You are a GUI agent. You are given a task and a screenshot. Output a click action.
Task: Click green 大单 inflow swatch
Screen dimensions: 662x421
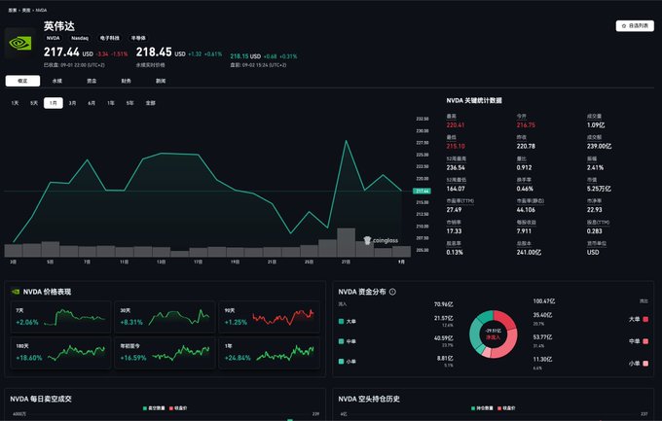[341, 322]
